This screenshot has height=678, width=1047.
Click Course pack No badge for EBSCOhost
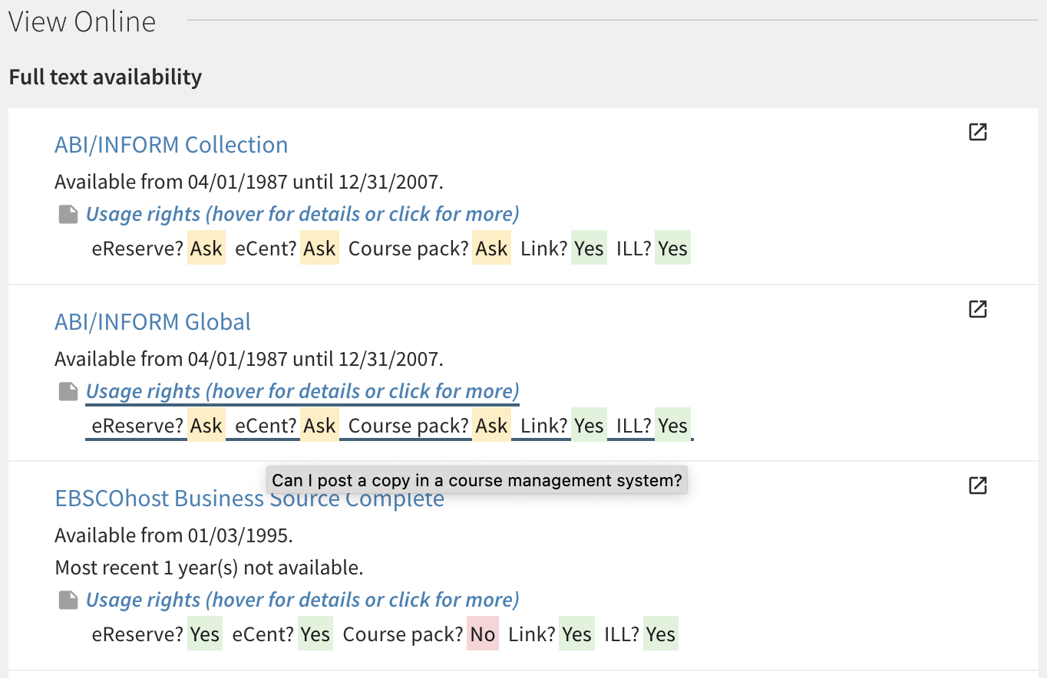(483, 634)
